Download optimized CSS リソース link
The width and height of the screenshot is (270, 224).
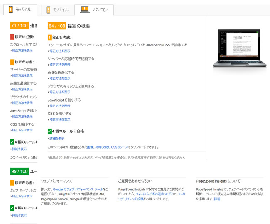(x=120, y=147)
